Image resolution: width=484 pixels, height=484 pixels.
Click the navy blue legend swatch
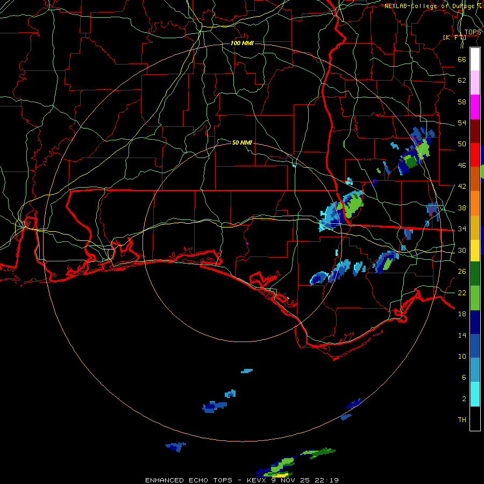[x=475, y=322]
